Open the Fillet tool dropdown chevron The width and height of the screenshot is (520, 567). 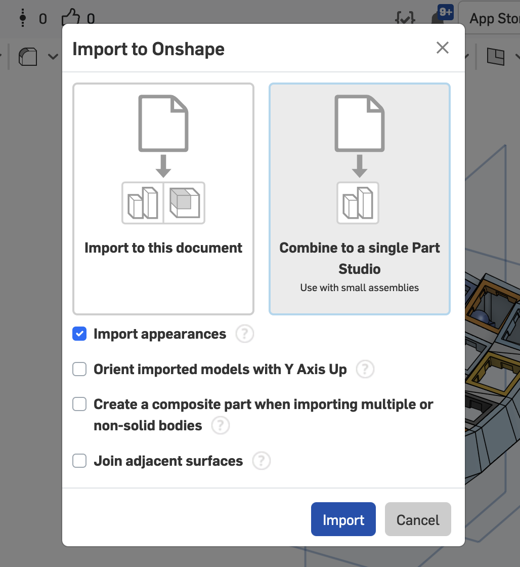click(x=53, y=56)
